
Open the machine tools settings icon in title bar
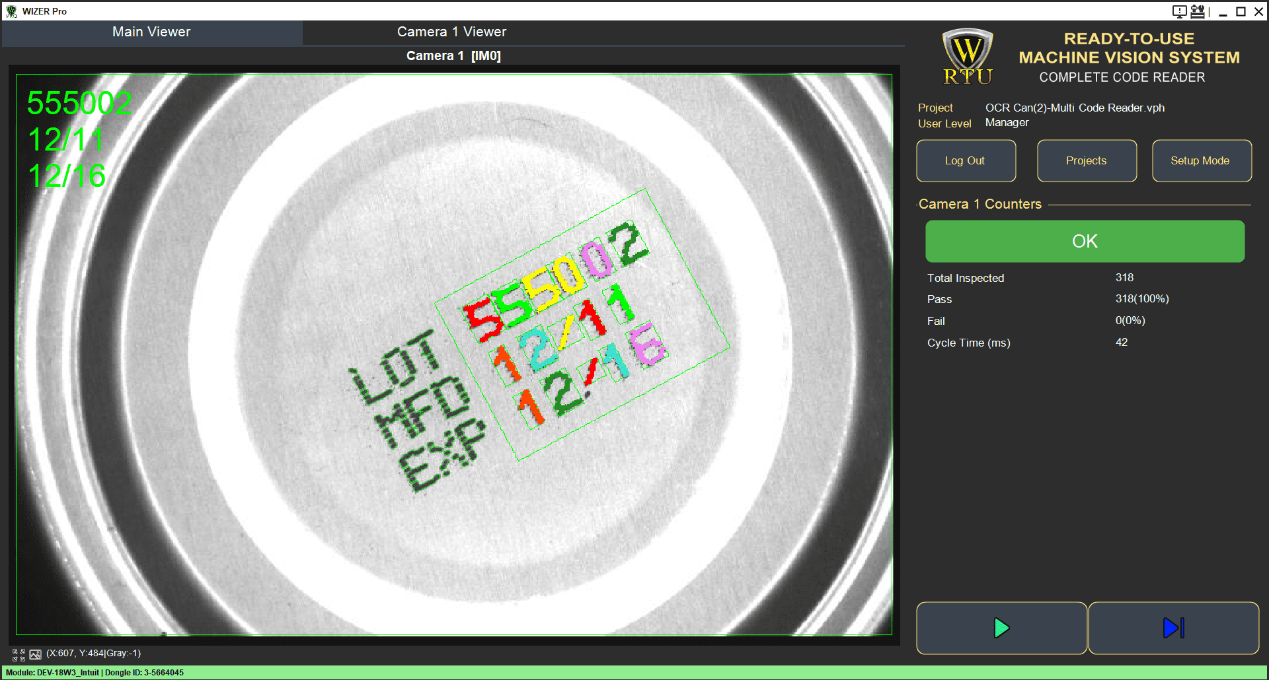tap(1198, 11)
